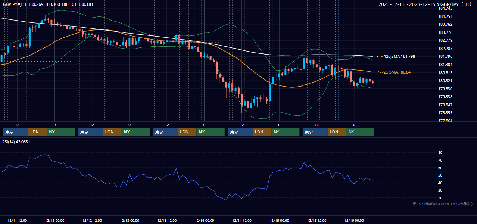Screen dimensions: 477x224
Task: Click RSI scale value 50
Action: point(440,175)
